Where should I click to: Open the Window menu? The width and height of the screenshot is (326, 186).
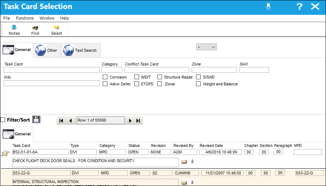[47, 18]
